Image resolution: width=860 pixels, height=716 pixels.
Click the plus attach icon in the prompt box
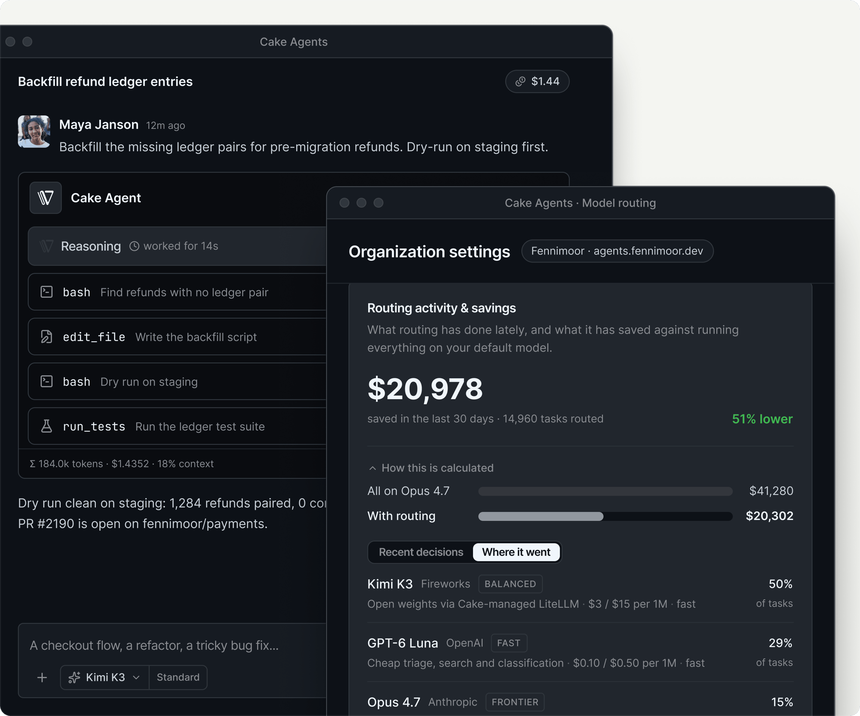click(42, 678)
